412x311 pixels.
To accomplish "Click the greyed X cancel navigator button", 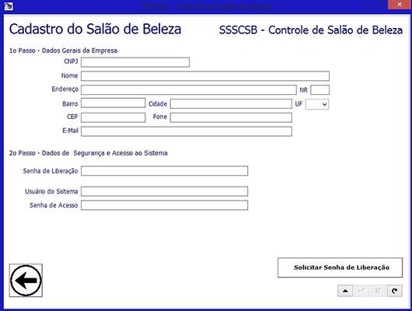I will coord(378,291).
